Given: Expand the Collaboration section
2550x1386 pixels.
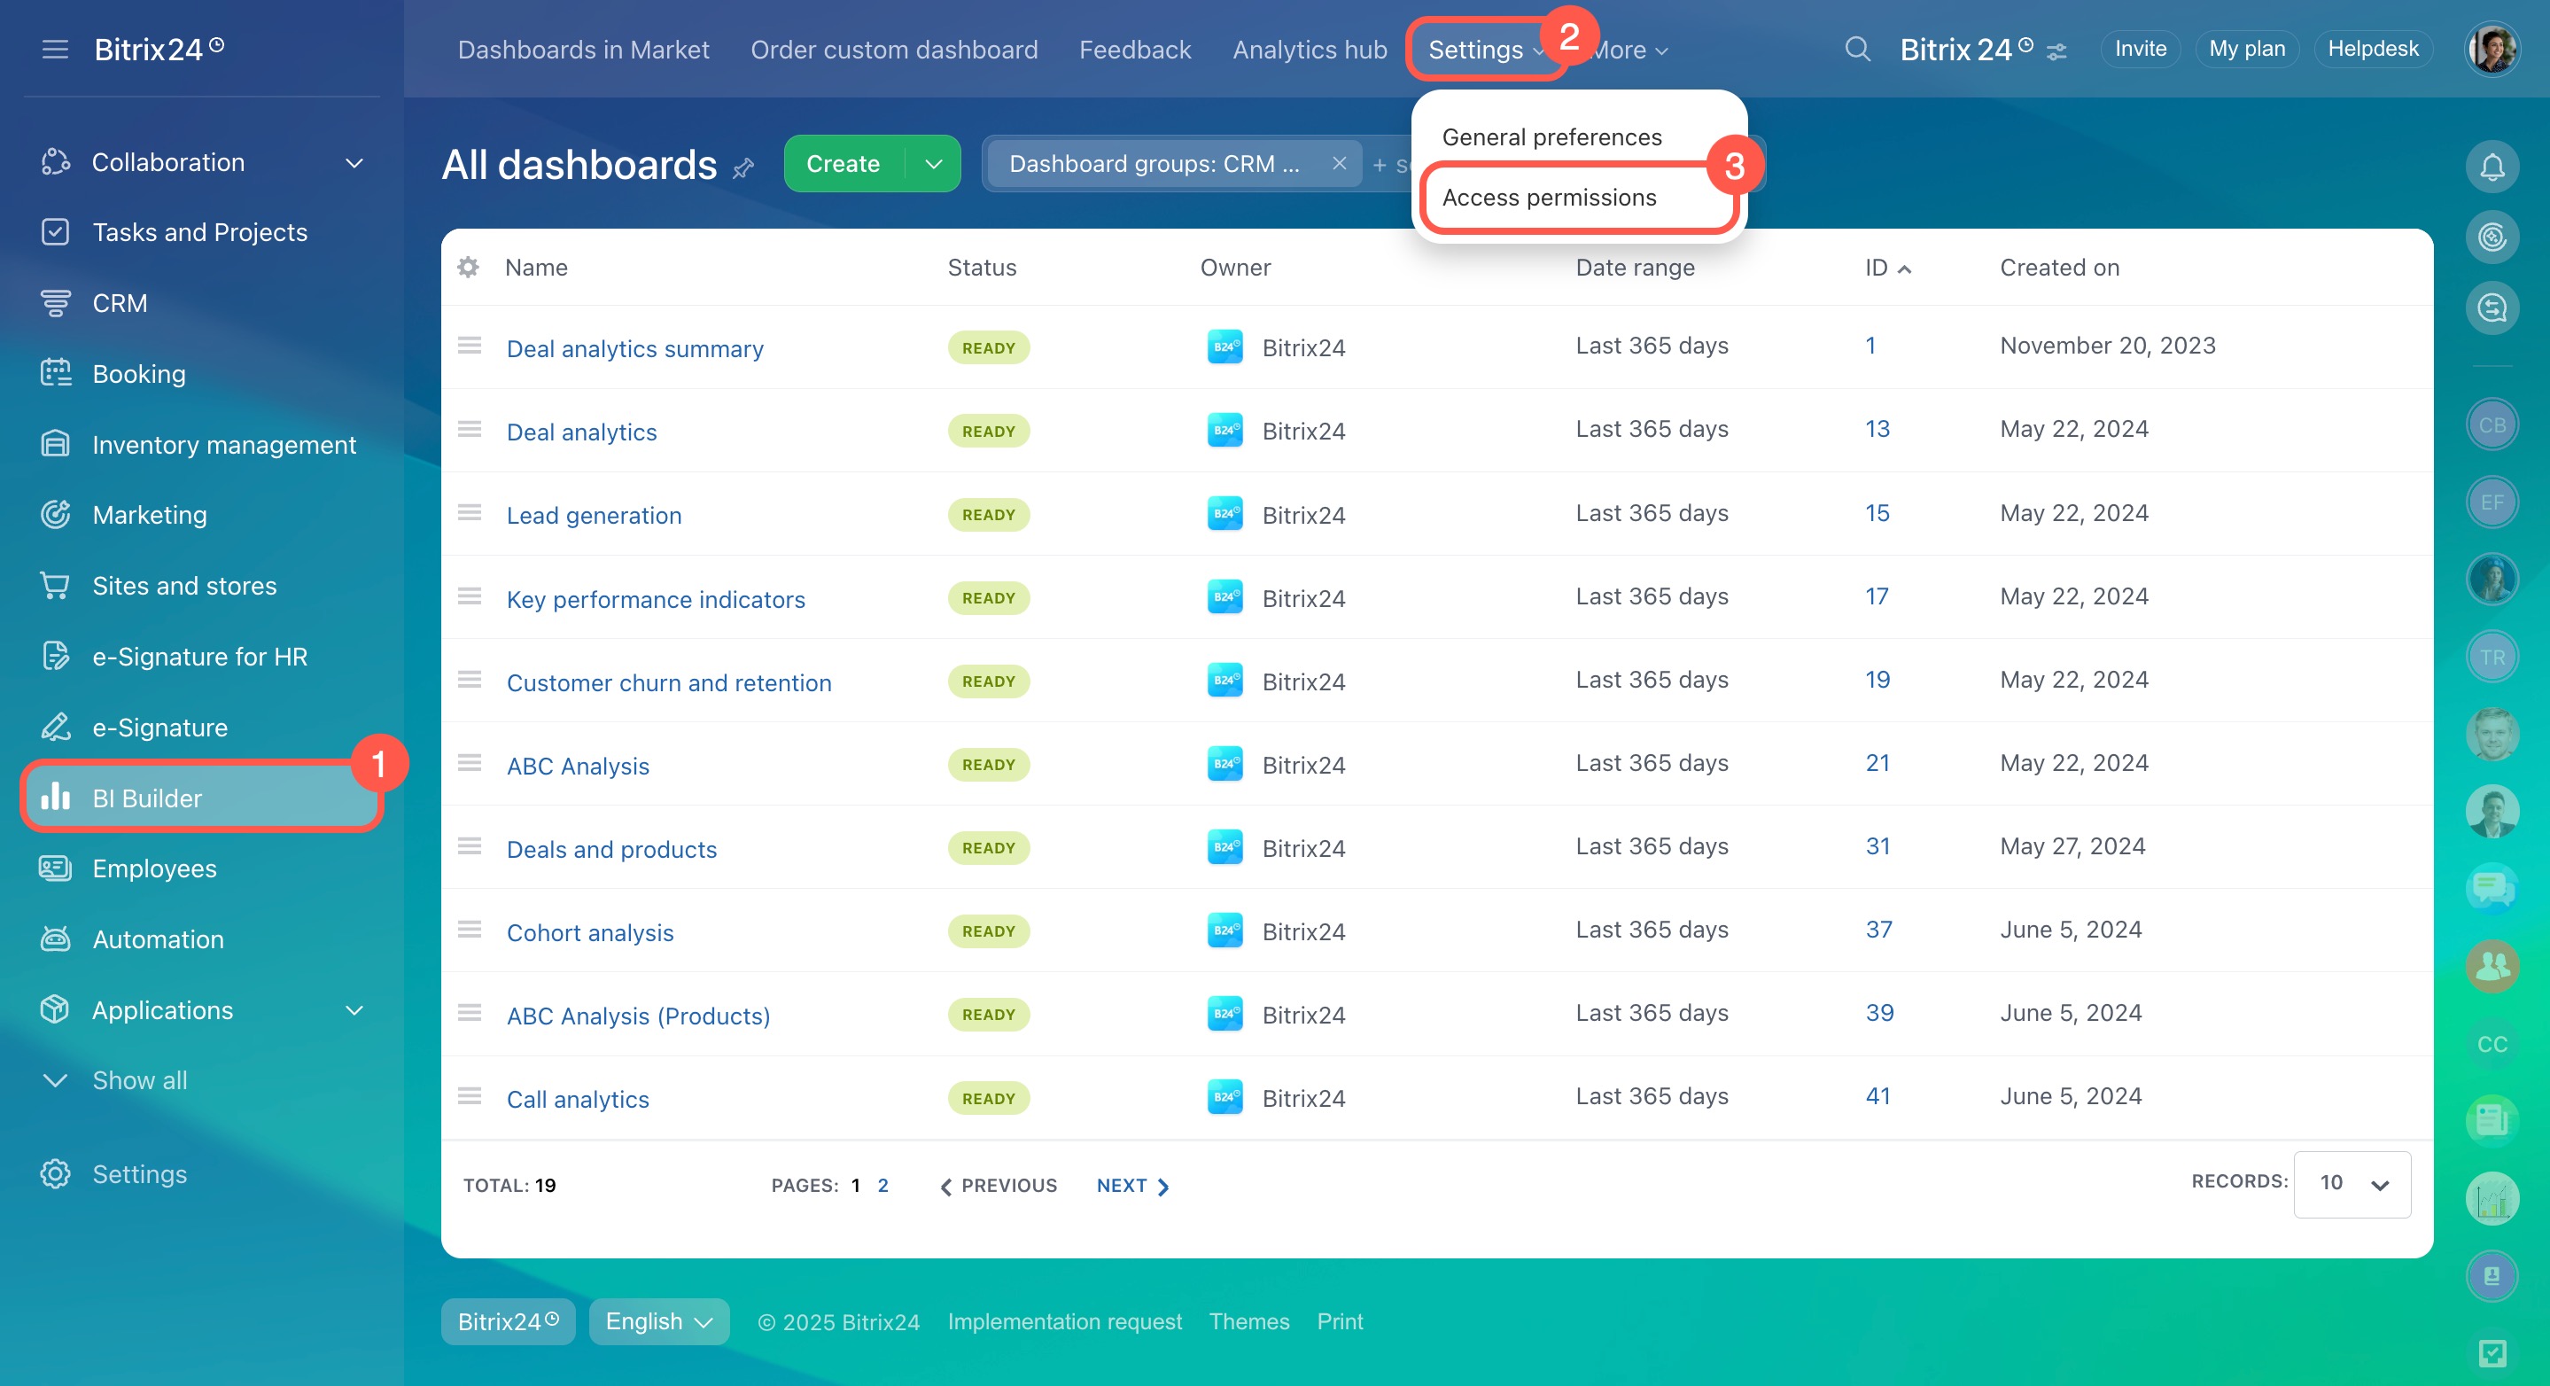Looking at the screenshot, I should click(x=354, y=162).
